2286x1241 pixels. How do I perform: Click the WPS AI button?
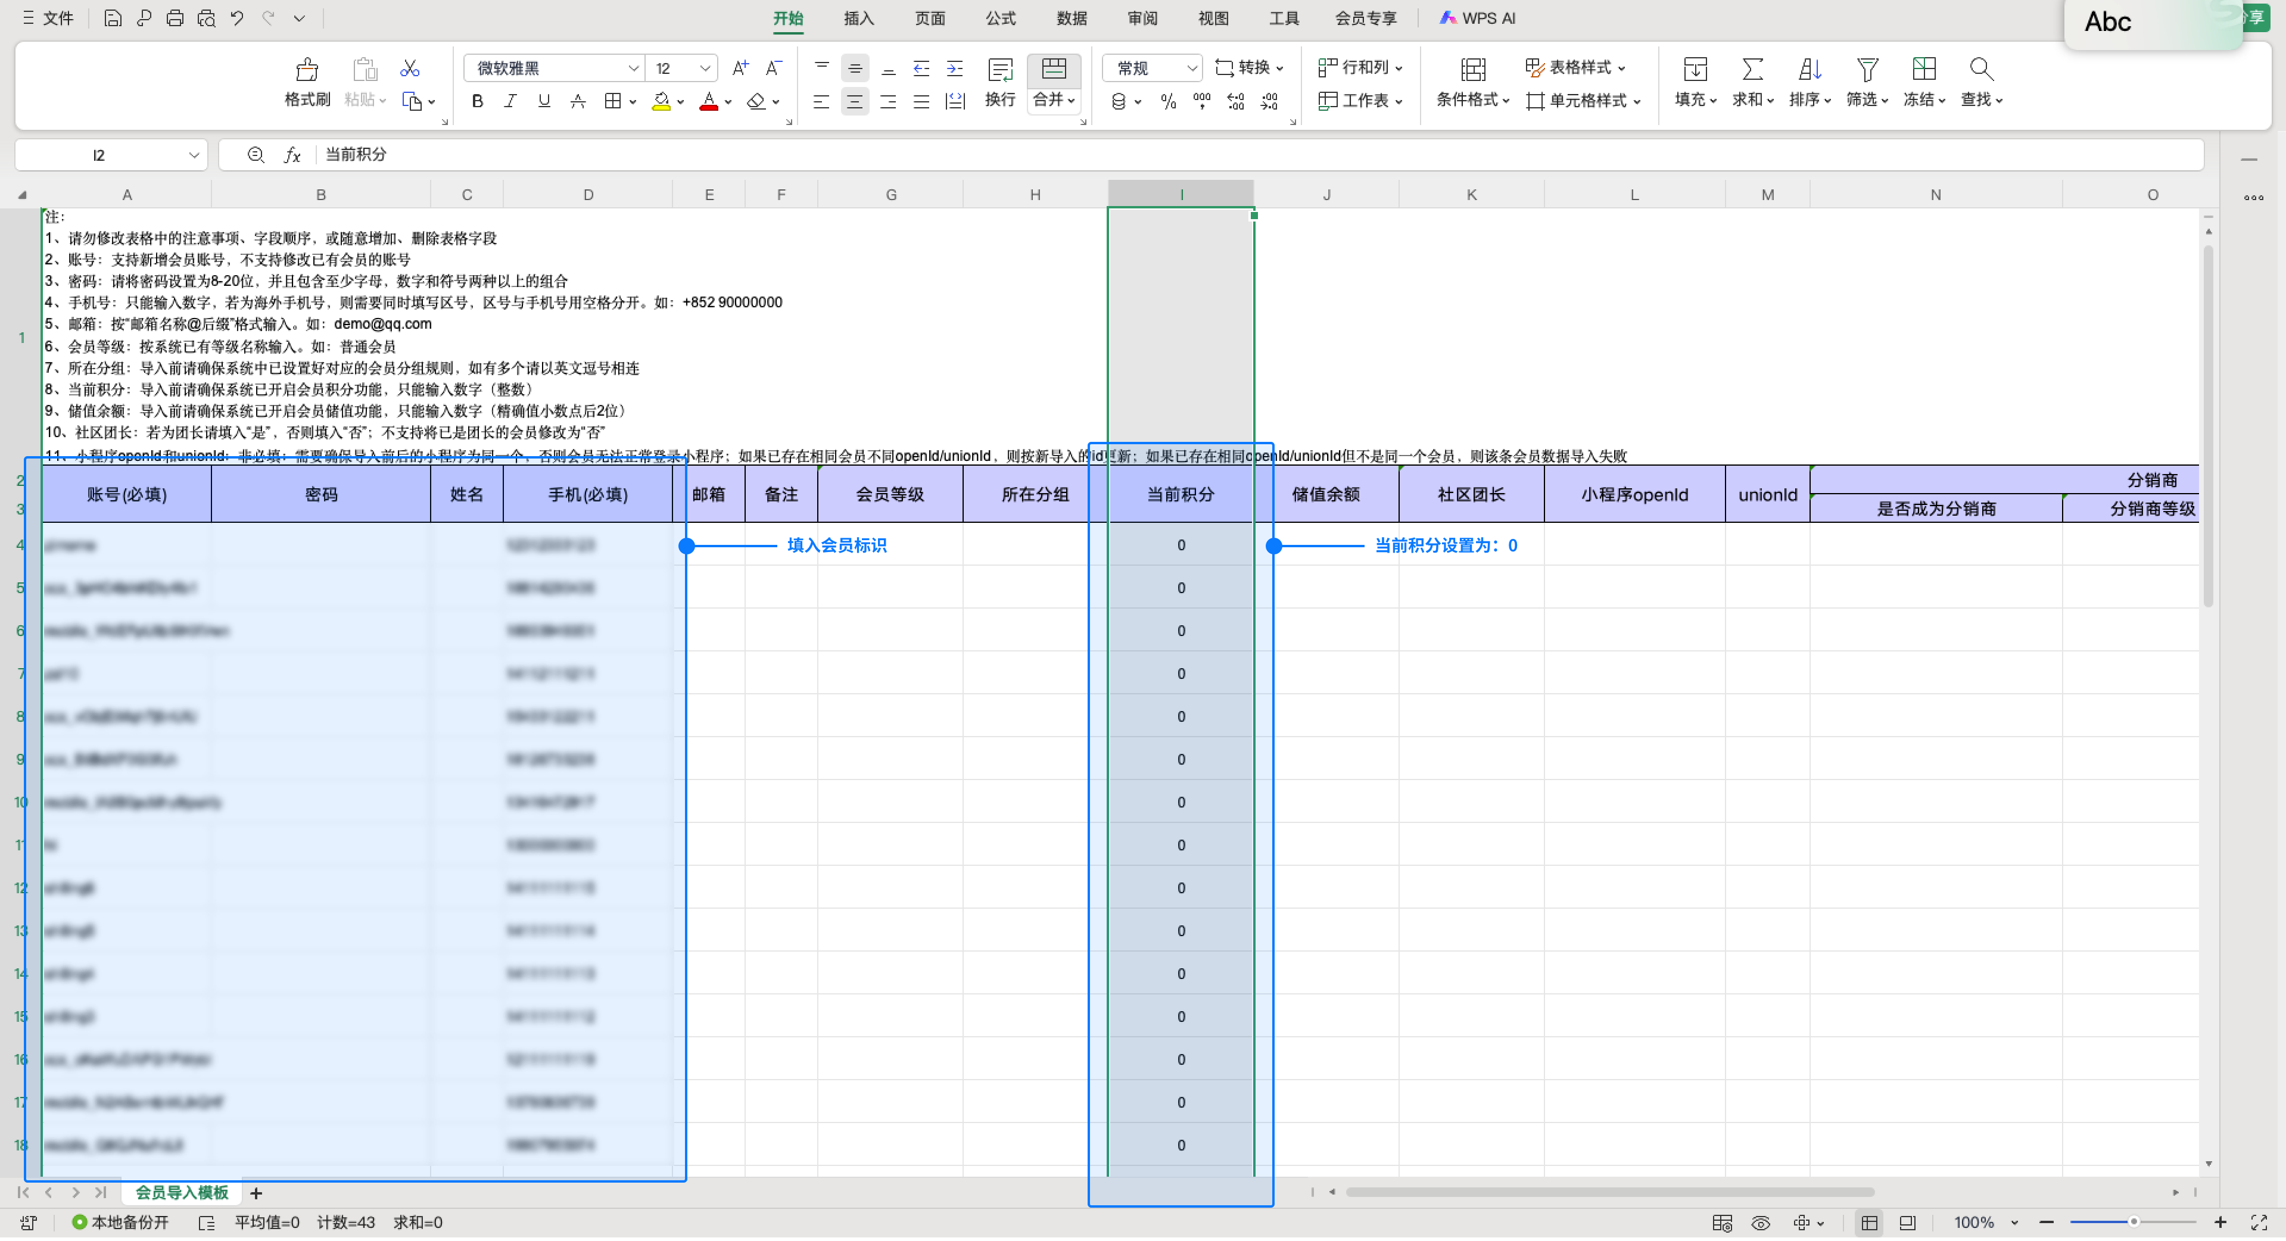point(1478,18)
